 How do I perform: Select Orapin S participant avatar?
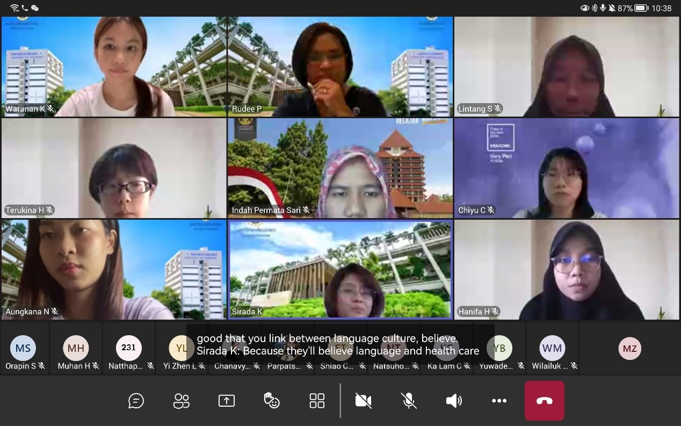23,348
